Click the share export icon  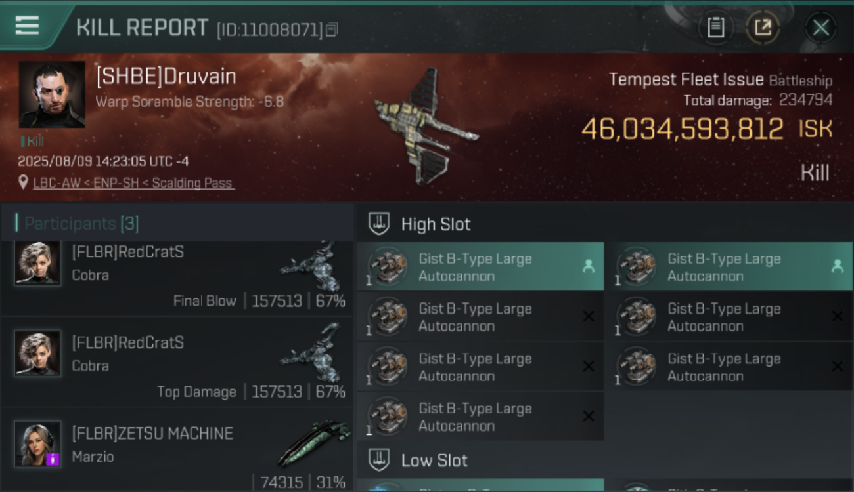coord(763,28)
